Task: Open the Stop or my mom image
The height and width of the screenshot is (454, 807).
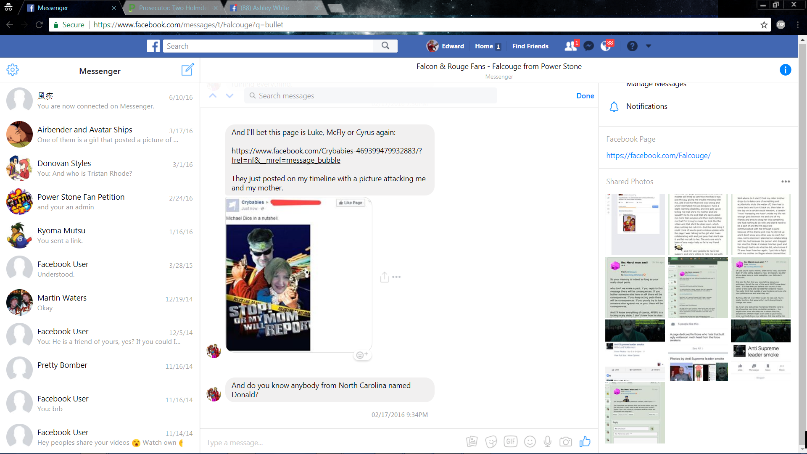Action: tap(268, 288)
